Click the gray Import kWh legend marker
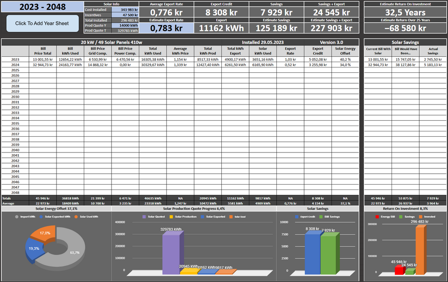448x282 pixels. coord(17,216)
